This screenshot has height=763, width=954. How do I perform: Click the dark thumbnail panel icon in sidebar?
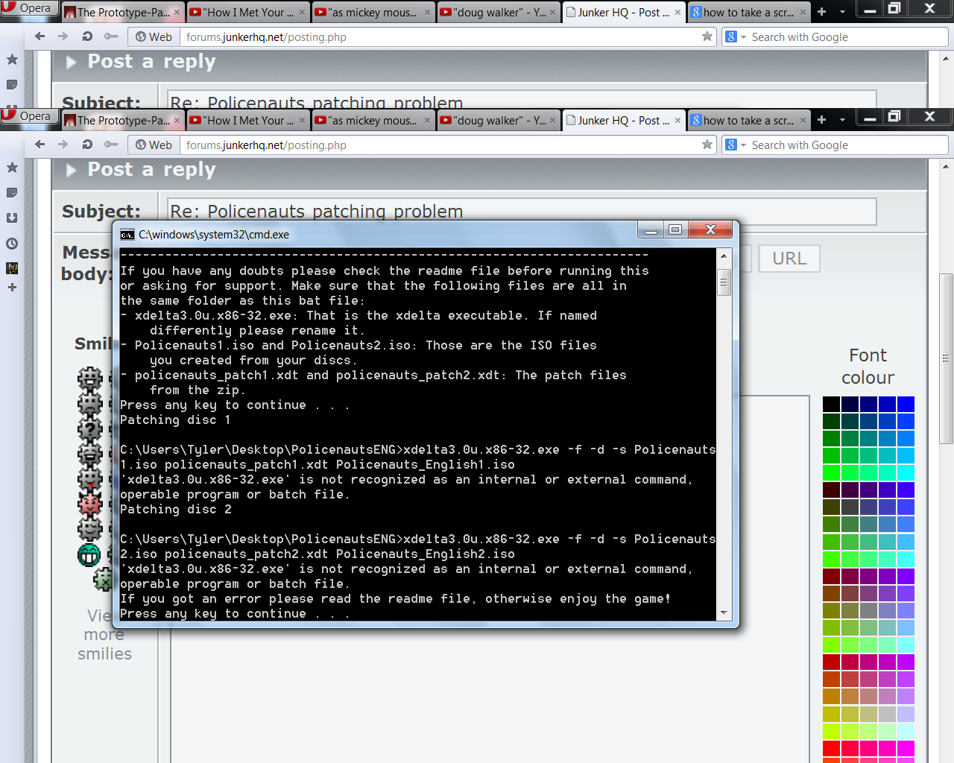[12, 268]
